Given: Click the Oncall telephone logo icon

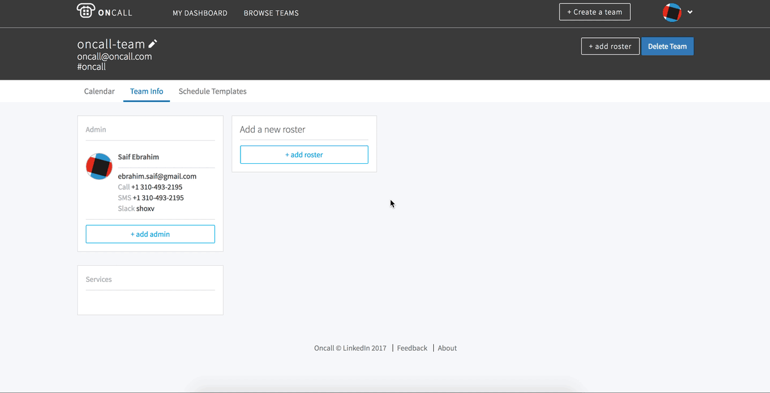Looking at the screenshot, I should click(85, 12).
